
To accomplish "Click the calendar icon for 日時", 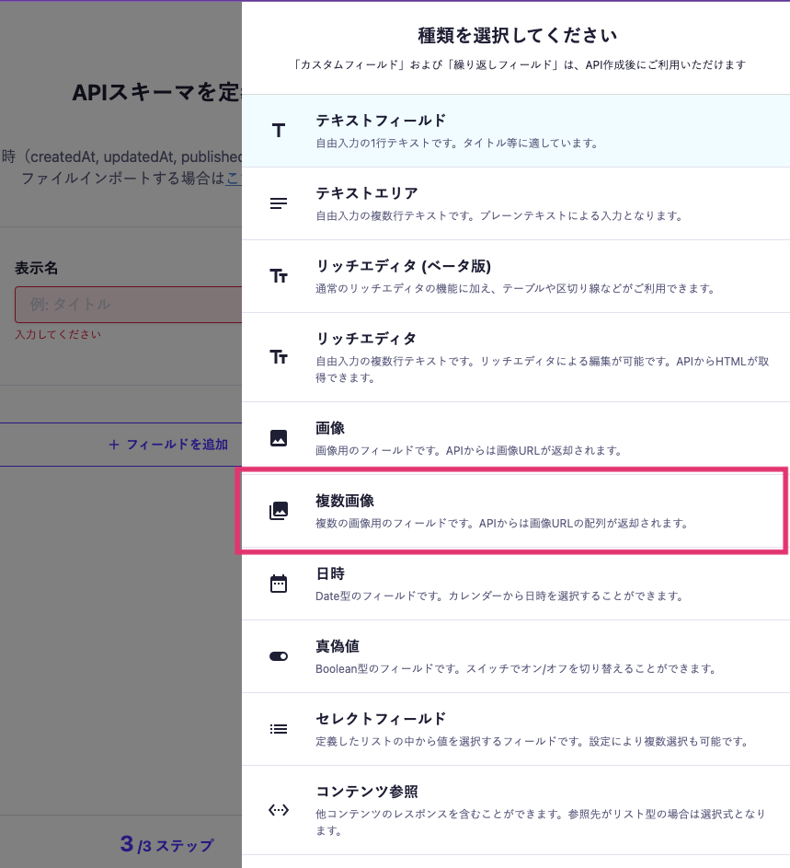I will coord(279,584).
